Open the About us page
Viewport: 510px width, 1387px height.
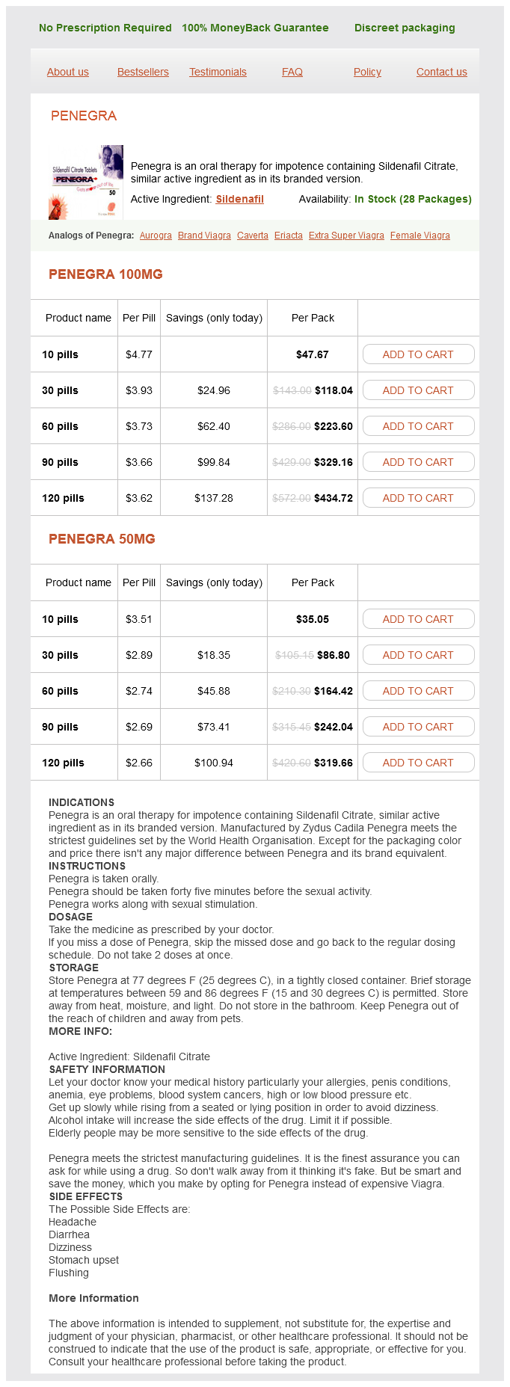point(68,72)
